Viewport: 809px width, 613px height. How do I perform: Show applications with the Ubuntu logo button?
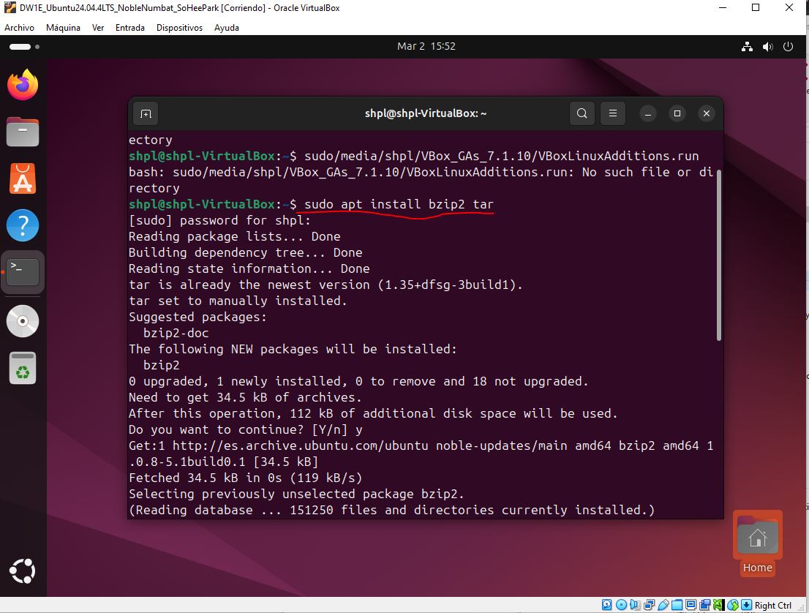click(23, 571)
